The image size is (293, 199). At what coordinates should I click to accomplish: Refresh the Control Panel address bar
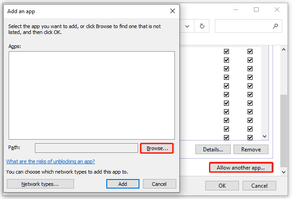pyautogui.click(x=202, y=26)
